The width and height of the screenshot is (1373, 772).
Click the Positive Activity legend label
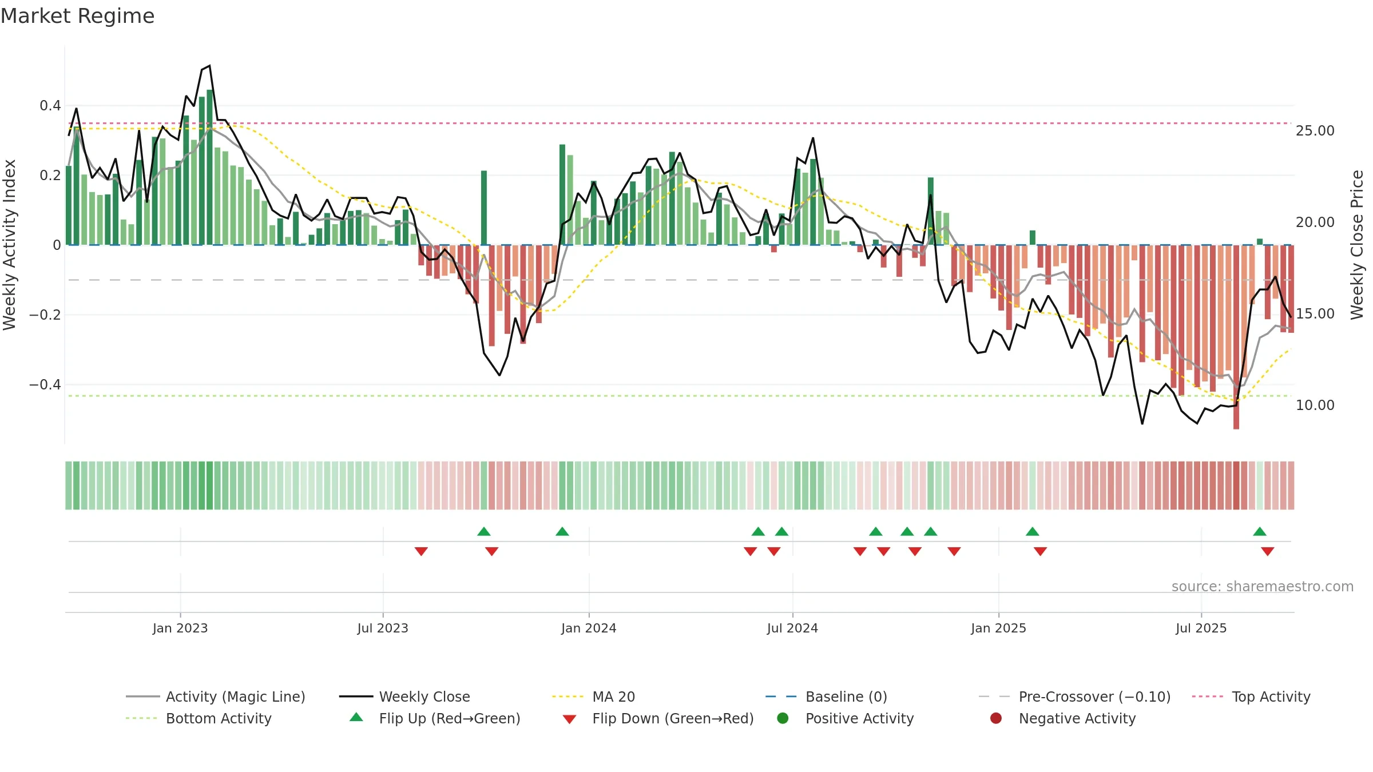click(859, 718)
